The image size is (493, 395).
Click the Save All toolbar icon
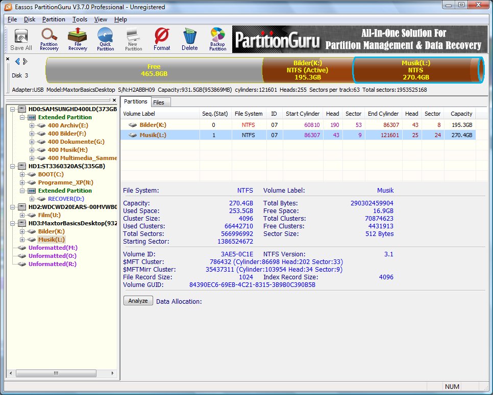(21, 40)
